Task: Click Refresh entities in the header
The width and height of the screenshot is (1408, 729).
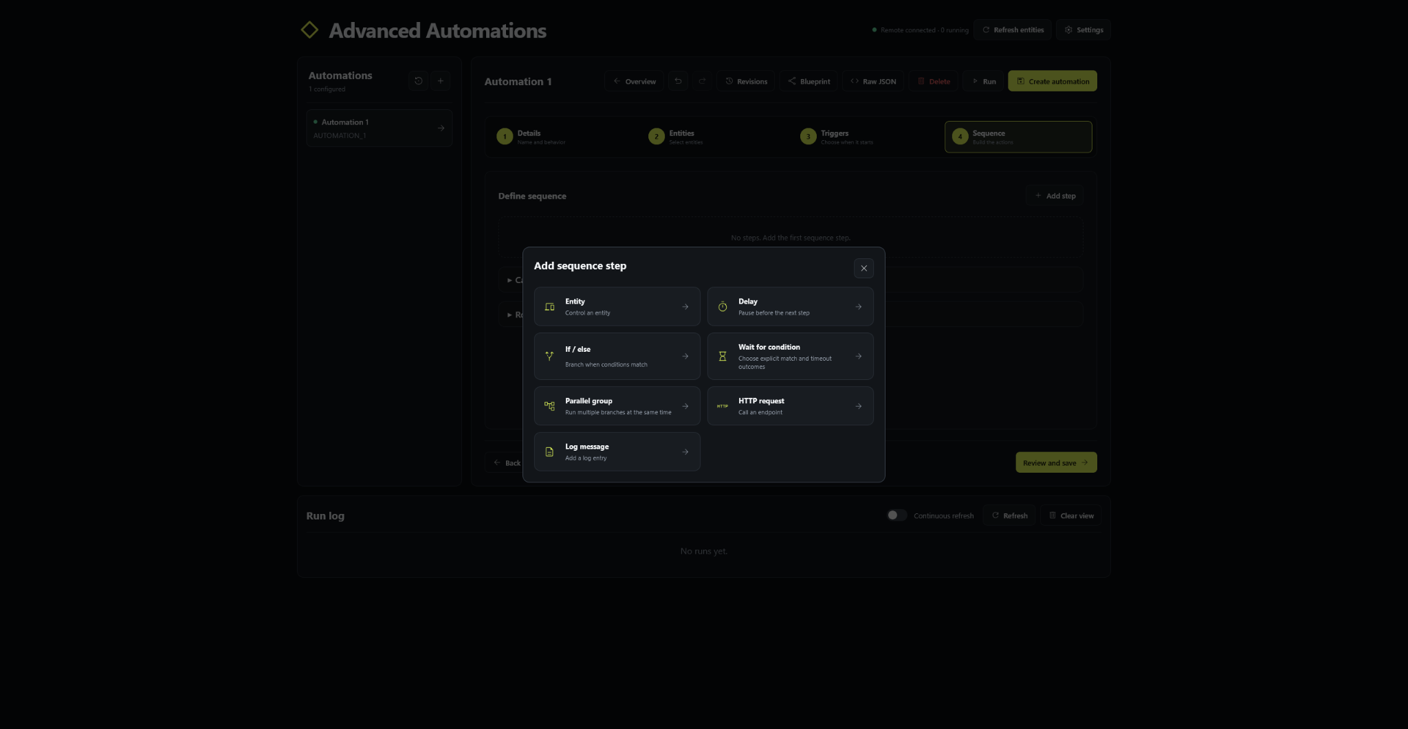Action: (x=1012, y=30)
